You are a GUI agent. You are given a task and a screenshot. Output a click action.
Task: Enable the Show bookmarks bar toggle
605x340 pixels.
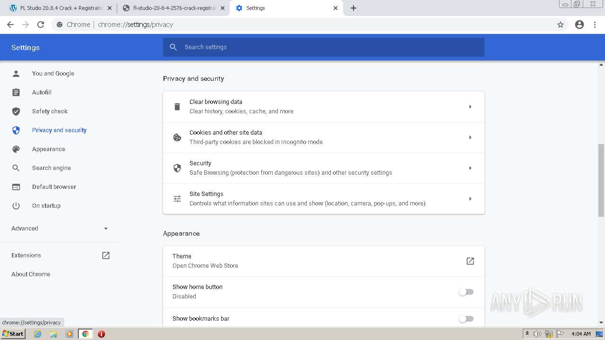(x=466, y=319)
